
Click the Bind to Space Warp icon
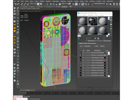pyautogui.click(x=28, y=4)
